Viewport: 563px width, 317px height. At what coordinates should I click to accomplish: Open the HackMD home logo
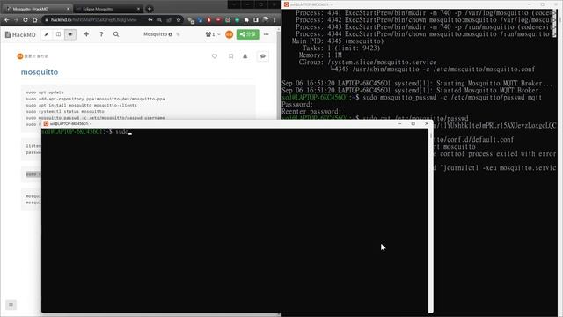21,34
